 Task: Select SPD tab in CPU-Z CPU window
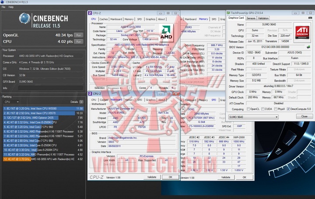tap(140, 19)
